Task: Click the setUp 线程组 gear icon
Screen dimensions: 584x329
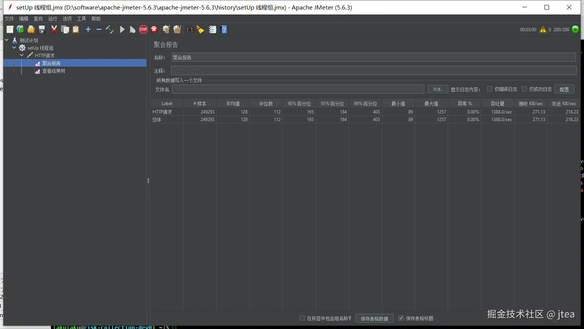Action: 22,48
